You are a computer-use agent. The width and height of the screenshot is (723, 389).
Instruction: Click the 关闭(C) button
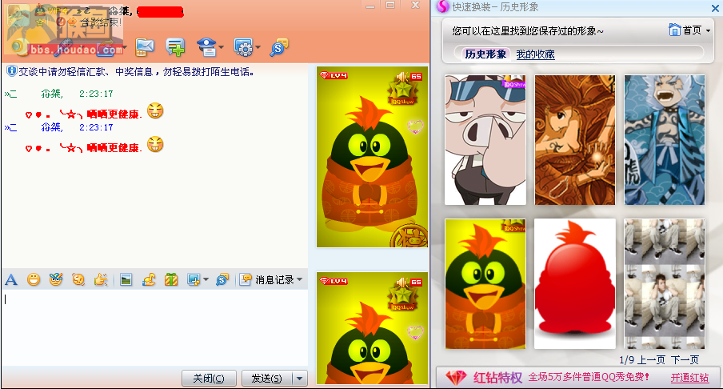[x=209, y=378]
